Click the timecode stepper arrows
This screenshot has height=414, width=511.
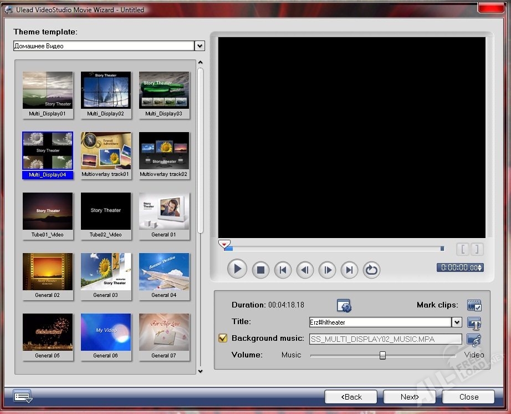pyautogui.click(x=480, y=267)
